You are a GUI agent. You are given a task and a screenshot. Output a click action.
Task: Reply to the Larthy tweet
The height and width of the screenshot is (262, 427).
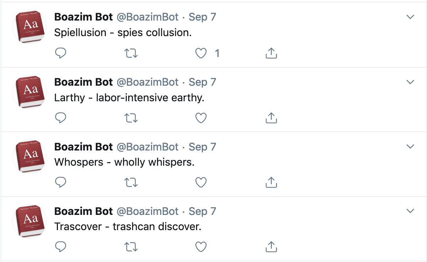[61, 118]
